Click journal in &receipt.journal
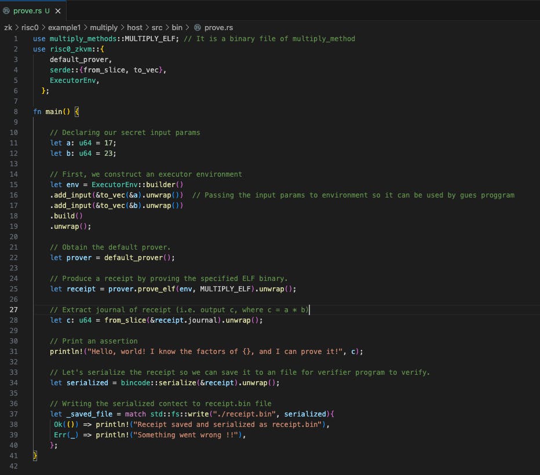 (203, 320)
